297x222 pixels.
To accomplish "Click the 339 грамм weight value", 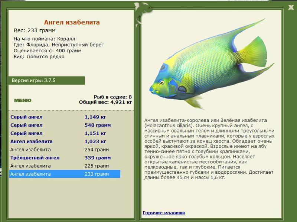I will (98, 158).
